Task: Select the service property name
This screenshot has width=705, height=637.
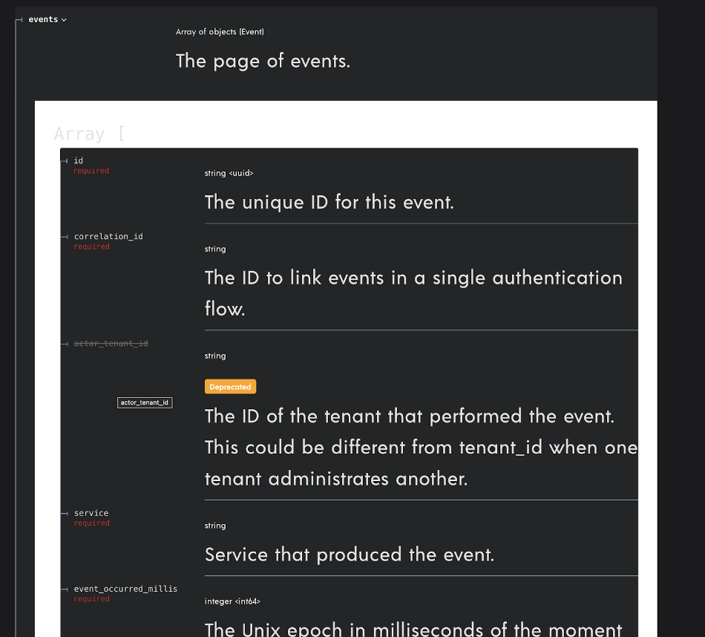Action: tap(91, 513)
